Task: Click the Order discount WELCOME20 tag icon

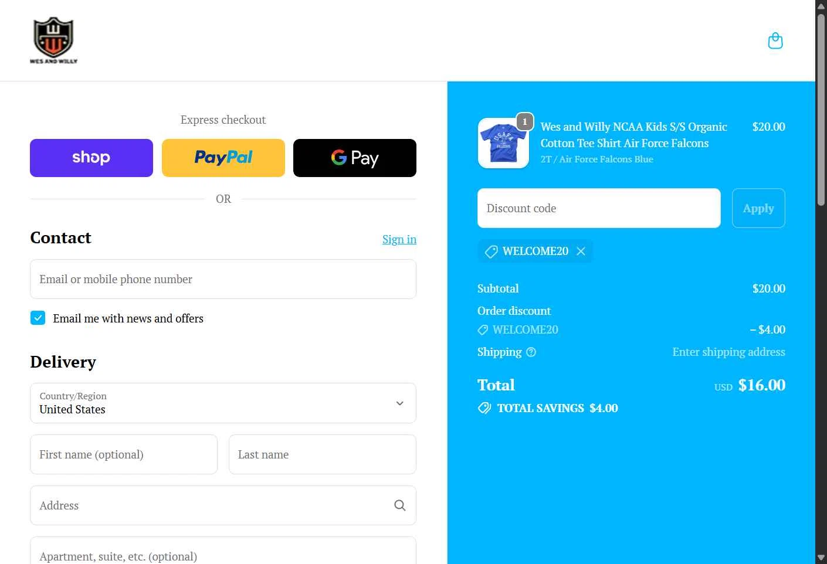Action: click(483, 330)
